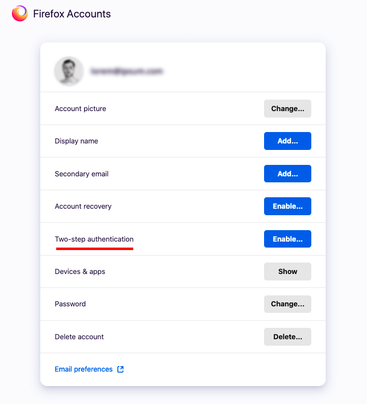Image resolution: width=367 pixels, height=404 pixels.
Task: Add a secondary email
Action: click(287, 174)
